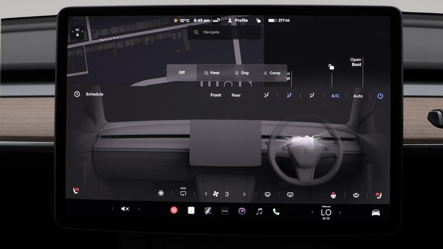Select Dog mode
This screenshot has height=249, width=443.
click(242, 73)
